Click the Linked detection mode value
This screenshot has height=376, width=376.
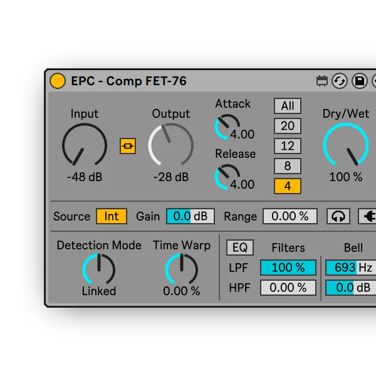(99, 291)
